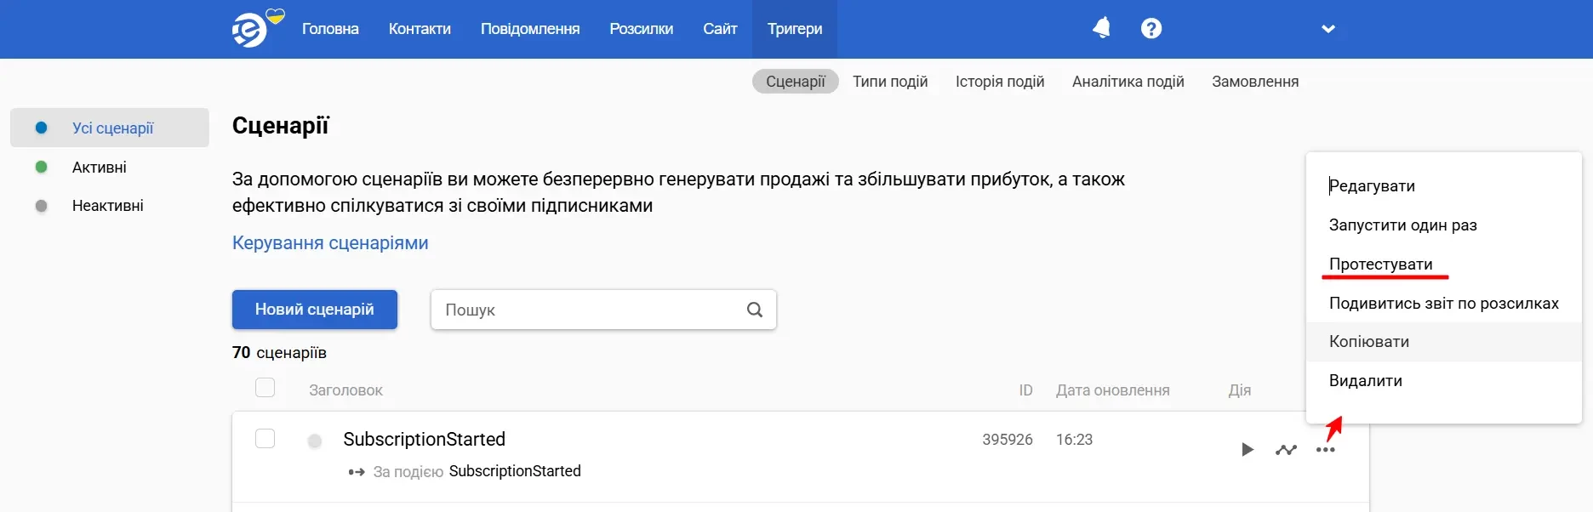Filter by Усі сценарії
Screen dimensions: 1593x512
tap(110, 128)
